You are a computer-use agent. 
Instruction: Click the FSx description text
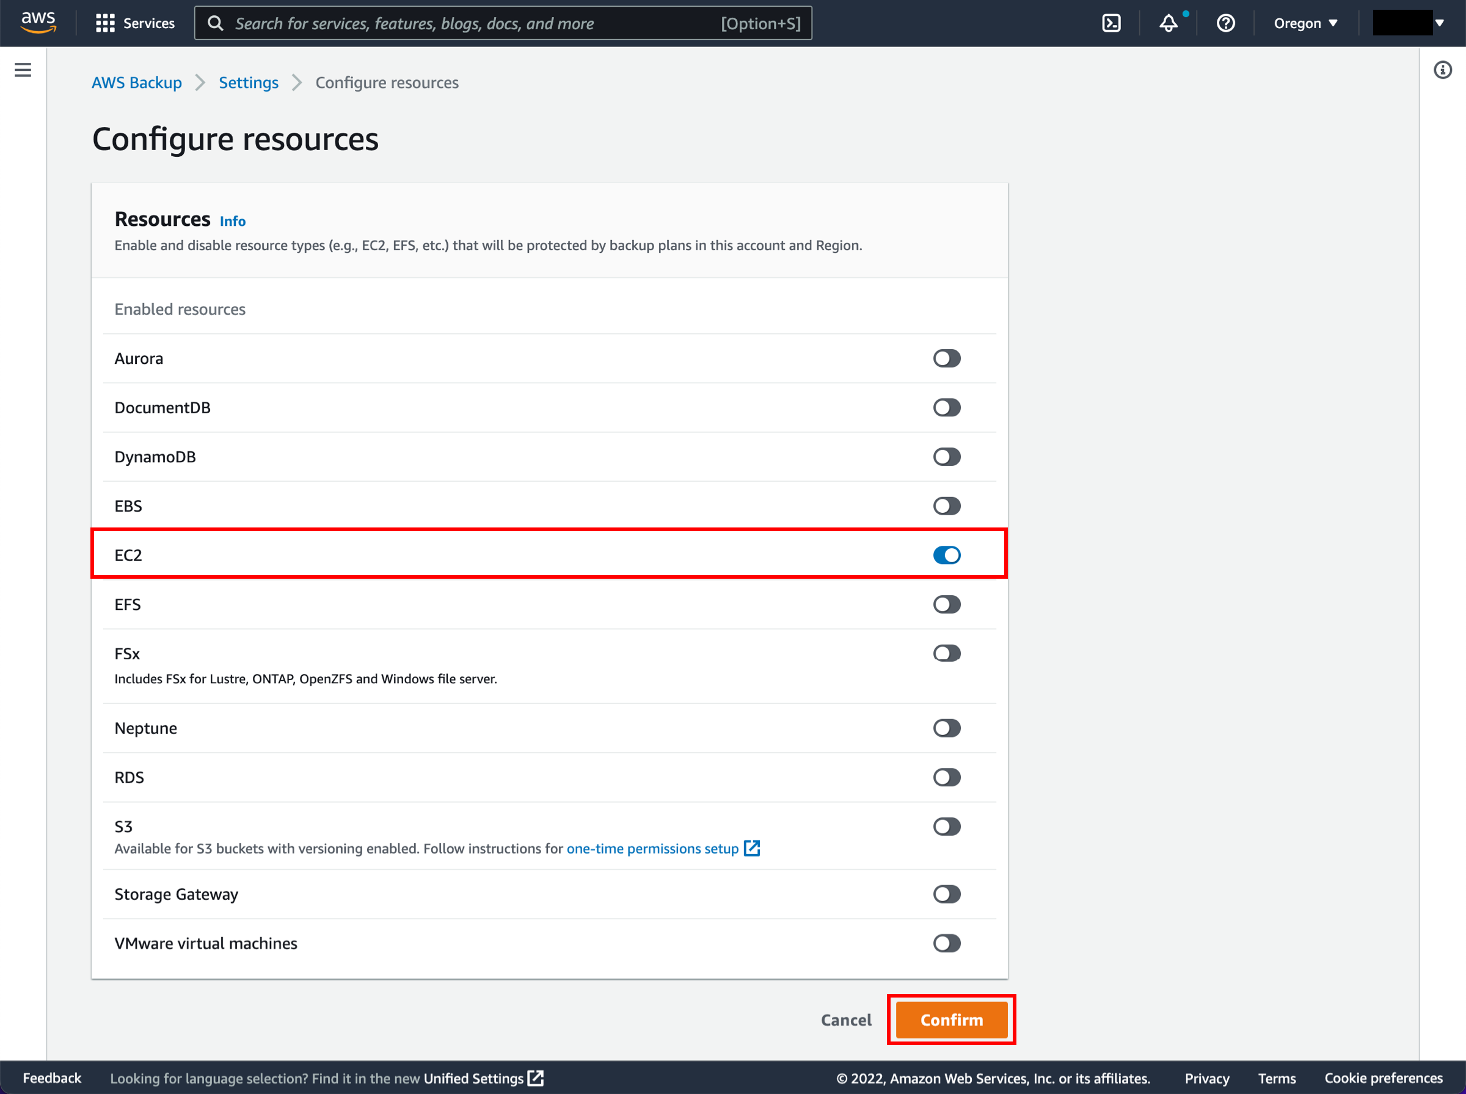click(x=305, y=679)
